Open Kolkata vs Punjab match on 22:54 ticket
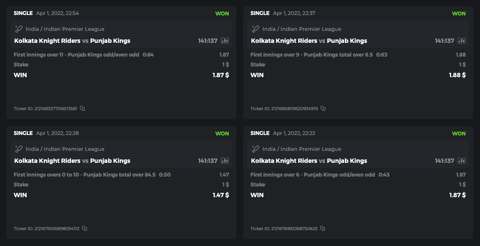Image resolution: width=480 pixels, height=246 pixels. 72,41
